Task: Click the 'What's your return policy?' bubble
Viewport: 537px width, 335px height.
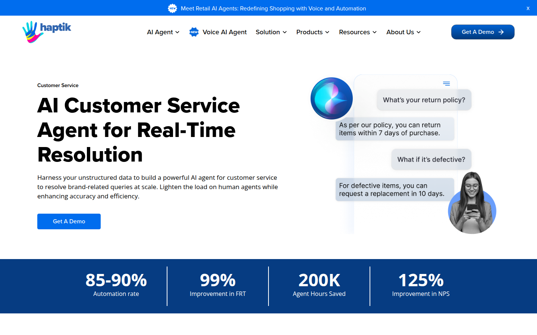Action: point(424,100)
